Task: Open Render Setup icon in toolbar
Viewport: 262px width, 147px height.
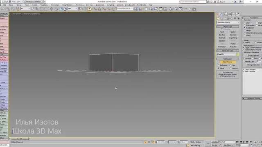Action: point(176,9)
